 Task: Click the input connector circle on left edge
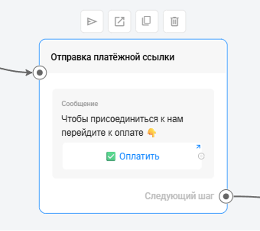[x=40, y=73]
